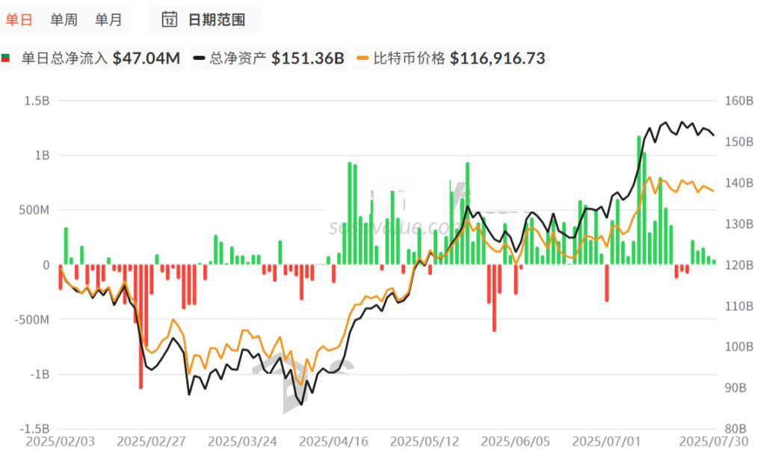Click the 1.5B left axis label
Image resolution: width=769 pixels, height=456 pixels.
(x=37, y=101)
